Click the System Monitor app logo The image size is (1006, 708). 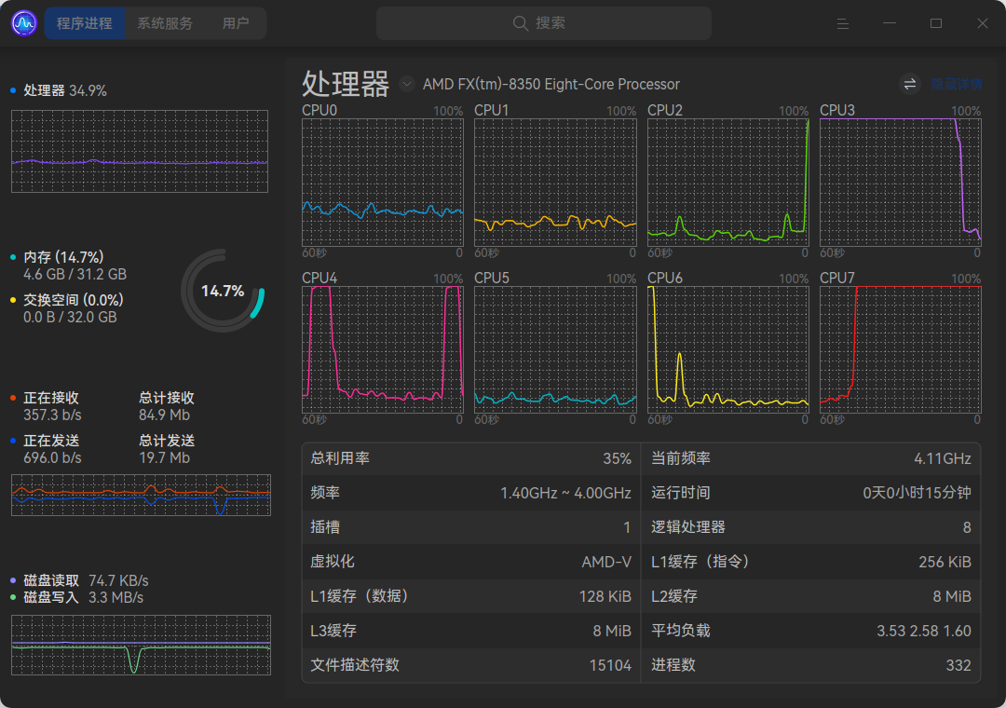click(24, 23)
